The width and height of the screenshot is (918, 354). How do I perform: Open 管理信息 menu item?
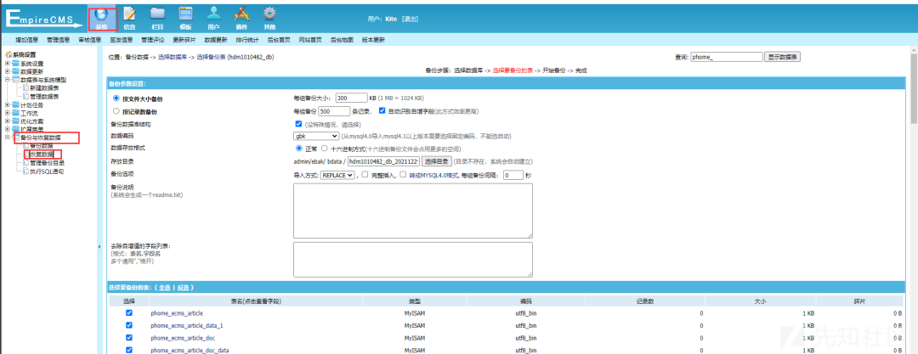pos(58,40)
